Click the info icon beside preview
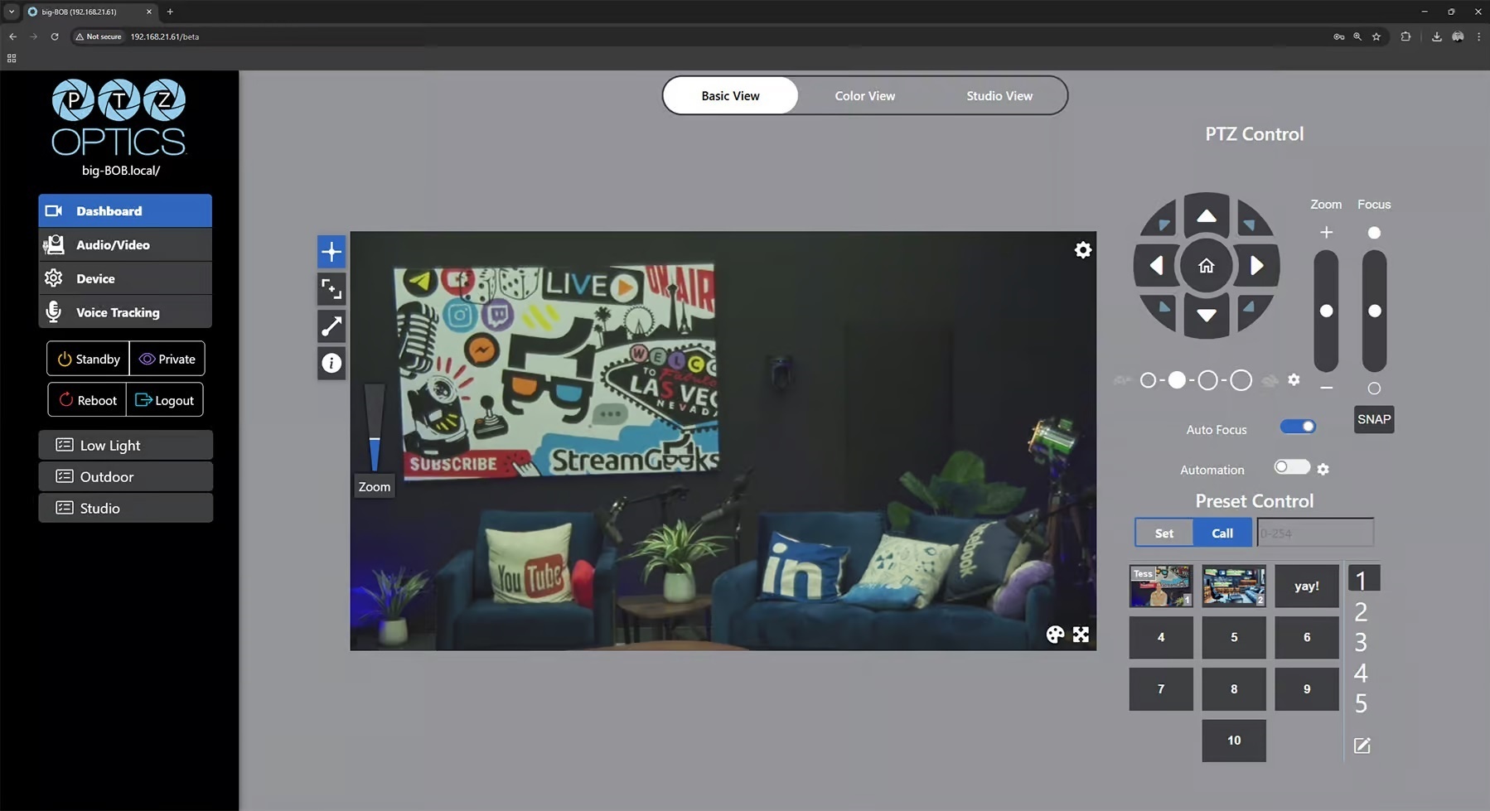1490x811 pixels. point(331,363)
